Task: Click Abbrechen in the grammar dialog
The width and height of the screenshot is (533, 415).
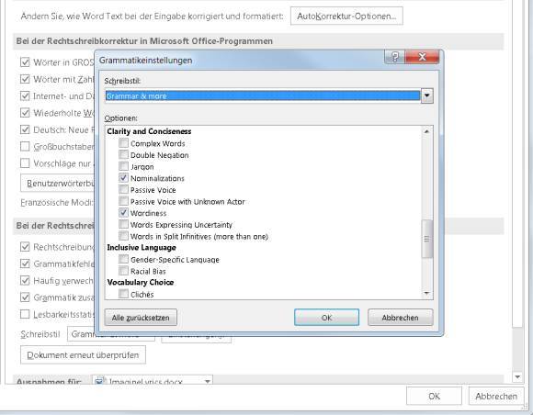Action: (401, 318)
